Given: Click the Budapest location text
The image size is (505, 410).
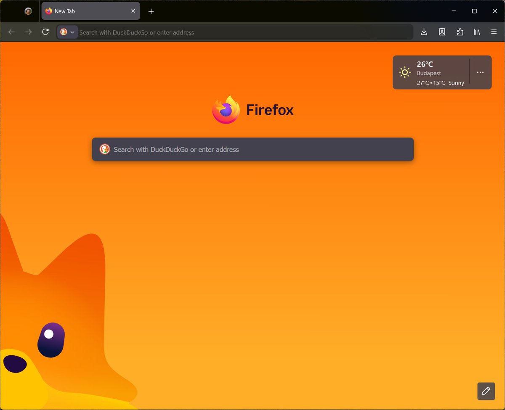Looking at the screenshot, I should coord(429,73).
